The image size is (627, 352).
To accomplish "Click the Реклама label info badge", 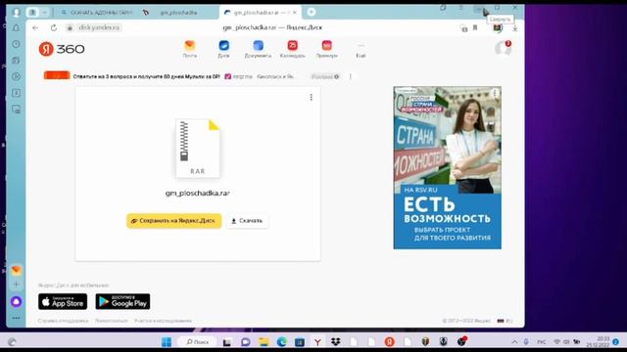I will tap(325, 76).
